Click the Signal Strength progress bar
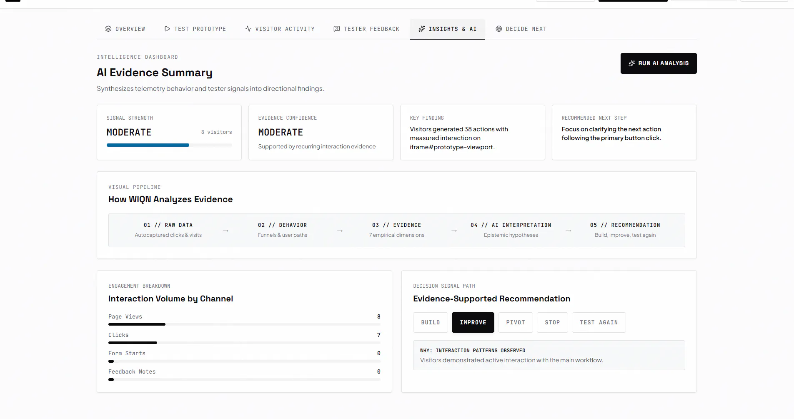This screenshot has height=419, width=794. coord(169,145)
